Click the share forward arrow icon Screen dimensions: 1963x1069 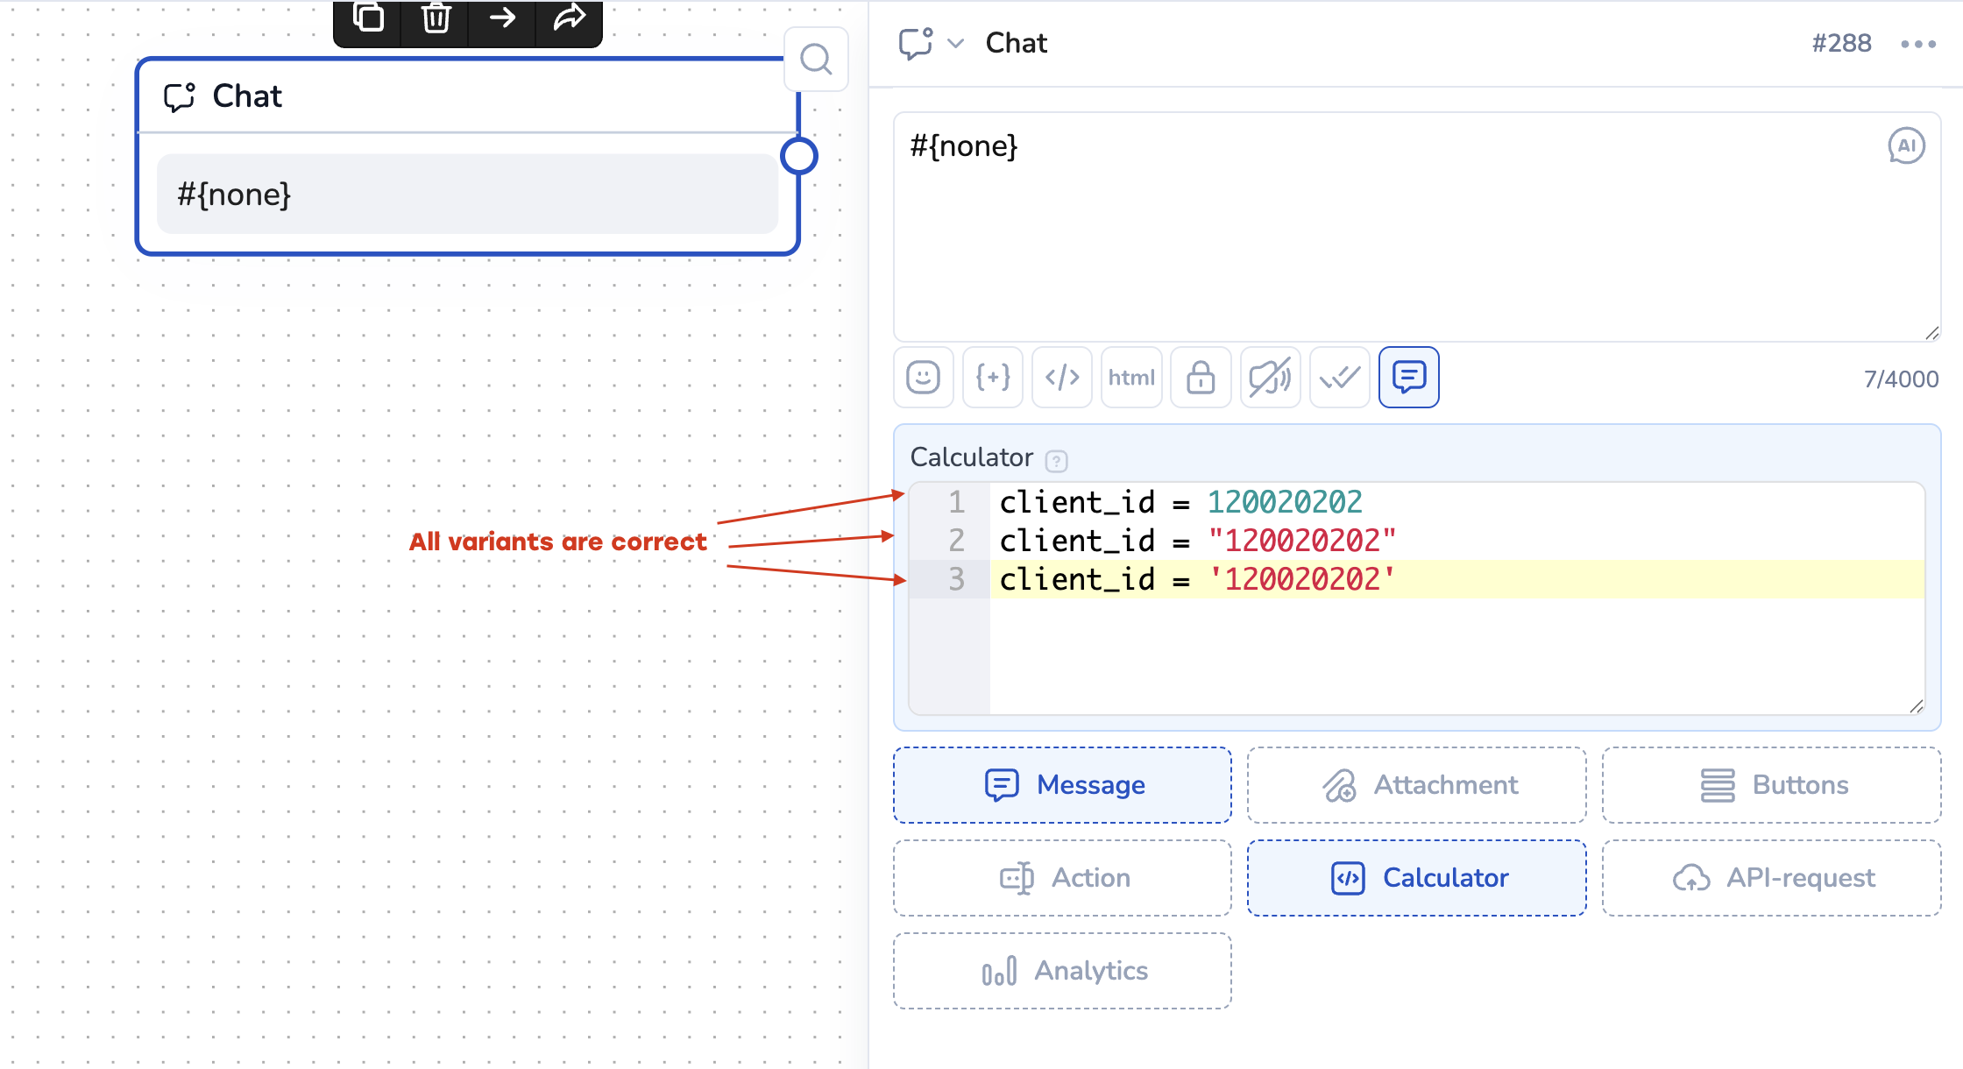569,18
